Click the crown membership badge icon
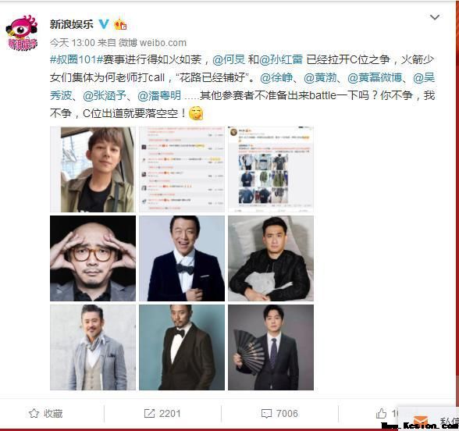Image resolution: width=459 pixels, height=431 pixels. tap(120, 24)
